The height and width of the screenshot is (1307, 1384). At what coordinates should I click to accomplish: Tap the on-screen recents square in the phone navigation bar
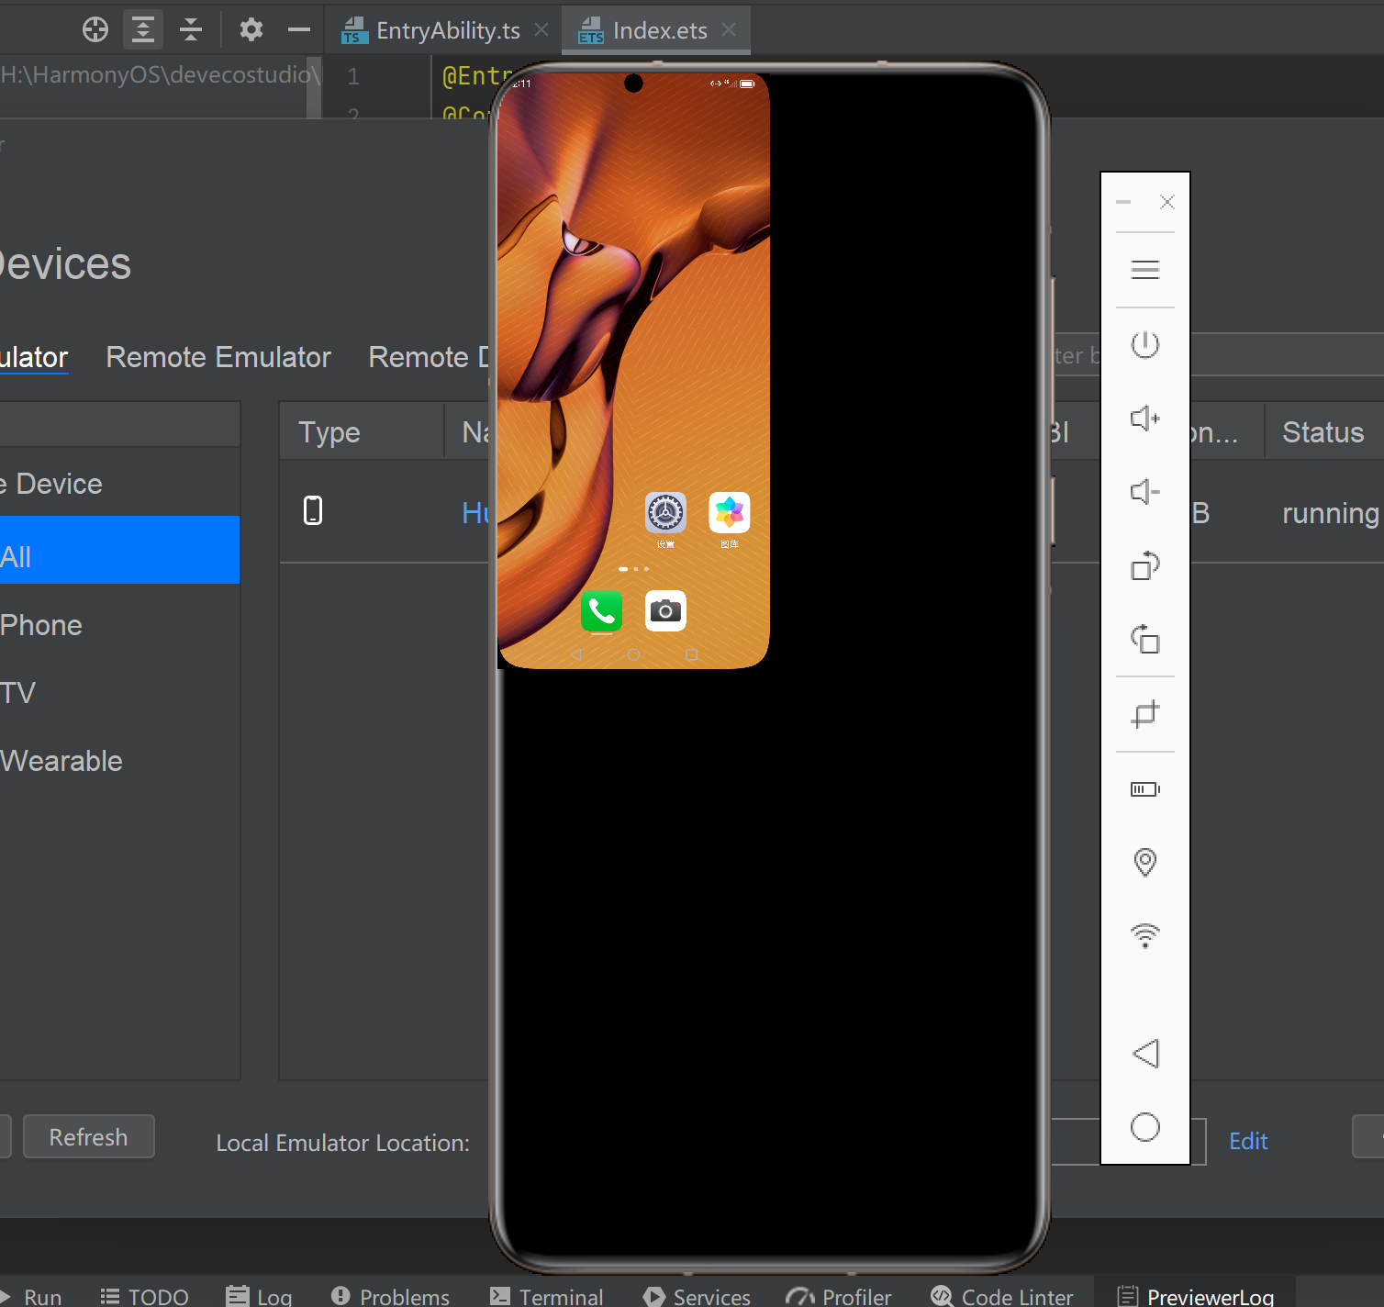[692, 654]
